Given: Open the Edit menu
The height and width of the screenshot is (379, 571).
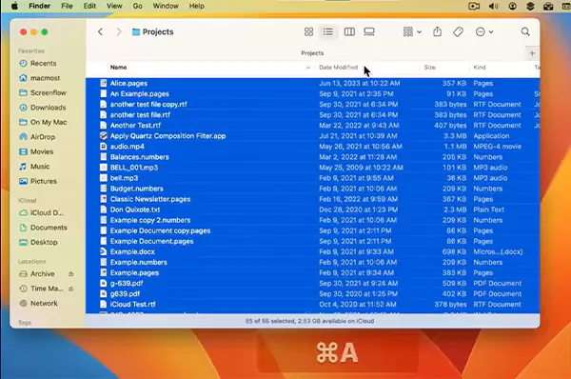Looking at the screenshot, I should [x=89, y=7].
